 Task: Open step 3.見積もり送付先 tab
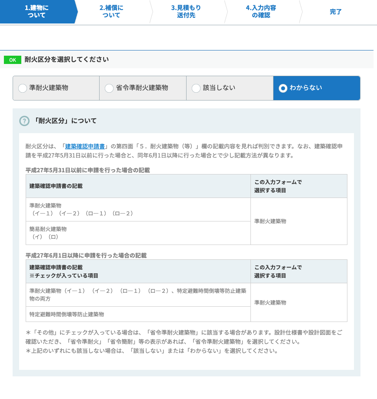(186, 12)
